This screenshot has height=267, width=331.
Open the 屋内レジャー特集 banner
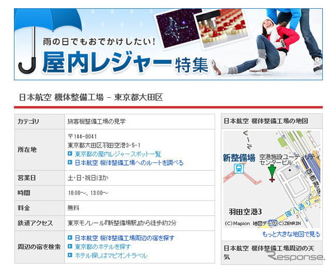click(168, 44)
